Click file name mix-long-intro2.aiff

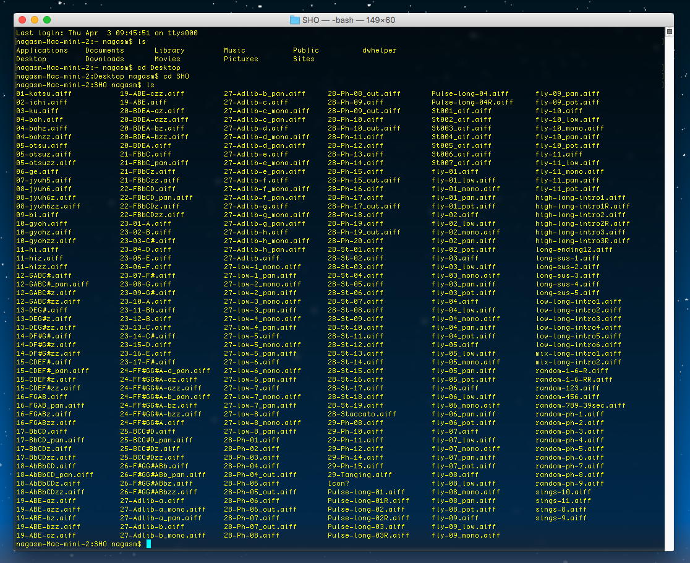tap(579, 362)
